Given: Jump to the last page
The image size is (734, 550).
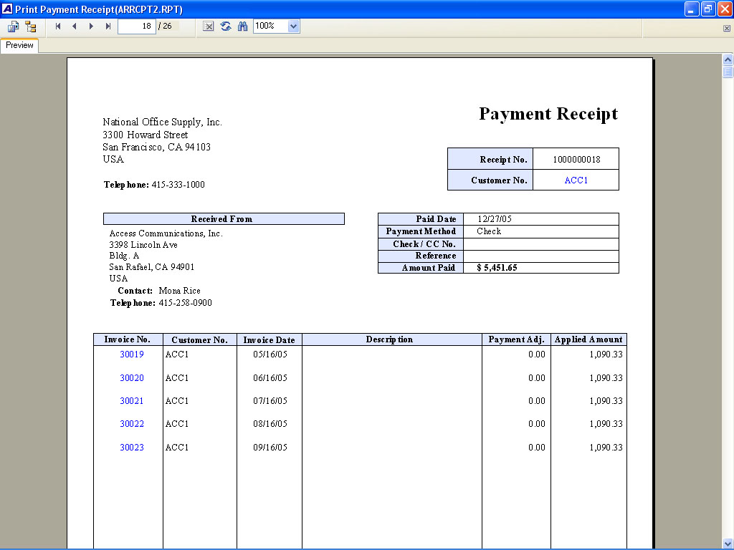Looking at the screenshot, I should 108,26.
